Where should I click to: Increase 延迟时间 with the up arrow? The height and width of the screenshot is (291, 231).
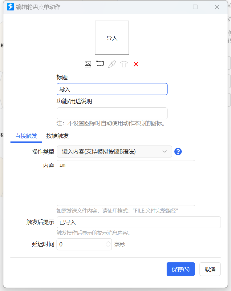[108, 242]
